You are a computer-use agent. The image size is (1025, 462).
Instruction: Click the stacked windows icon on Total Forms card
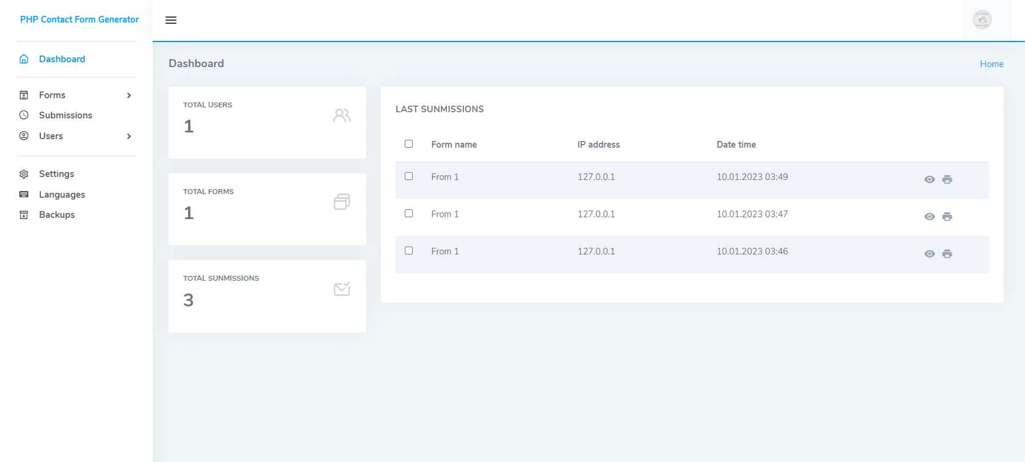click(342, 202)
